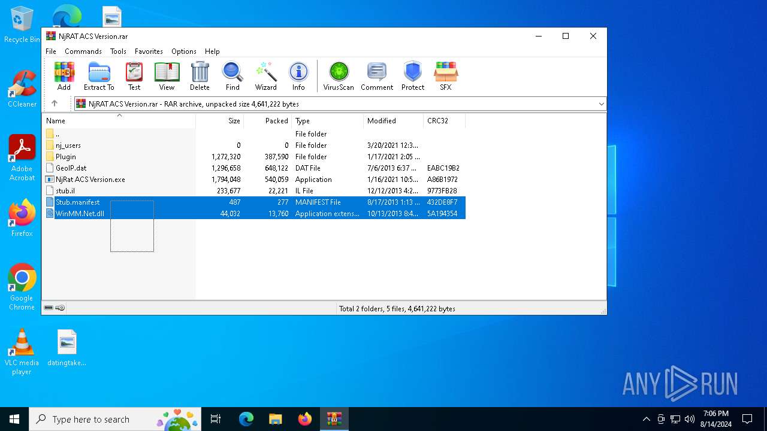Viewport: 767px width, 431px height.
Task: Sort by Packed column header
Action: coord(268,121)
